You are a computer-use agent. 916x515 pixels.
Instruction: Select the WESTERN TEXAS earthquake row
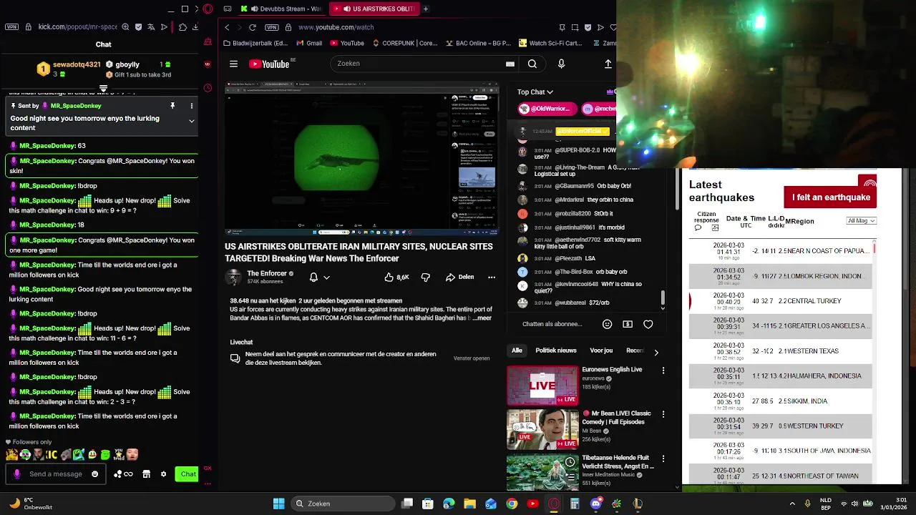pyautogui.click(x=781, y=351)
